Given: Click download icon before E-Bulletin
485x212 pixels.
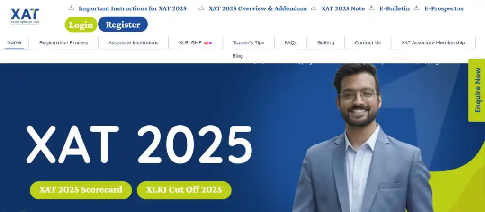Looking at the screenshot, I should (371, 8).
